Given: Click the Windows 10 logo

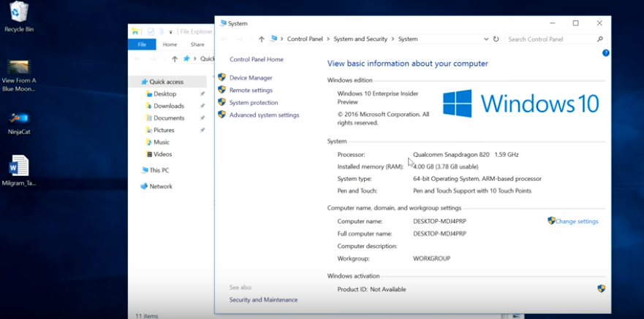Looking at the screenshot, I should (x=520, y=104).
